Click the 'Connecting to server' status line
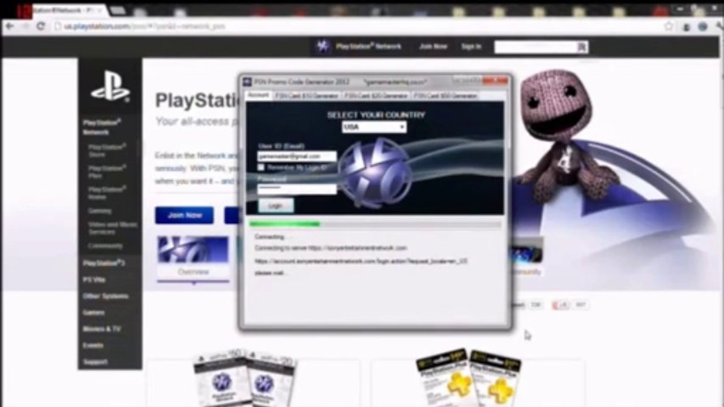 pyautogui.click(x=331, y=248)
